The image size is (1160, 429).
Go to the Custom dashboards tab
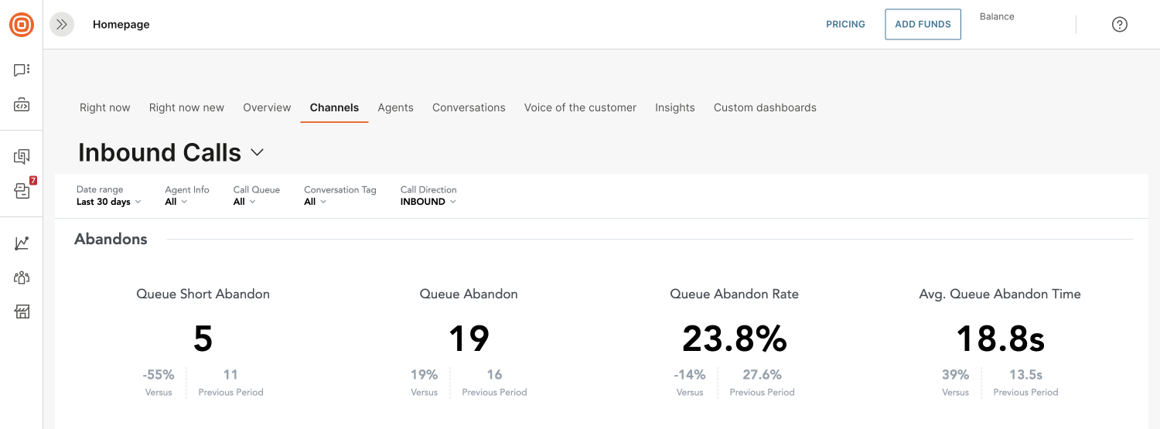tap(765, 107)
